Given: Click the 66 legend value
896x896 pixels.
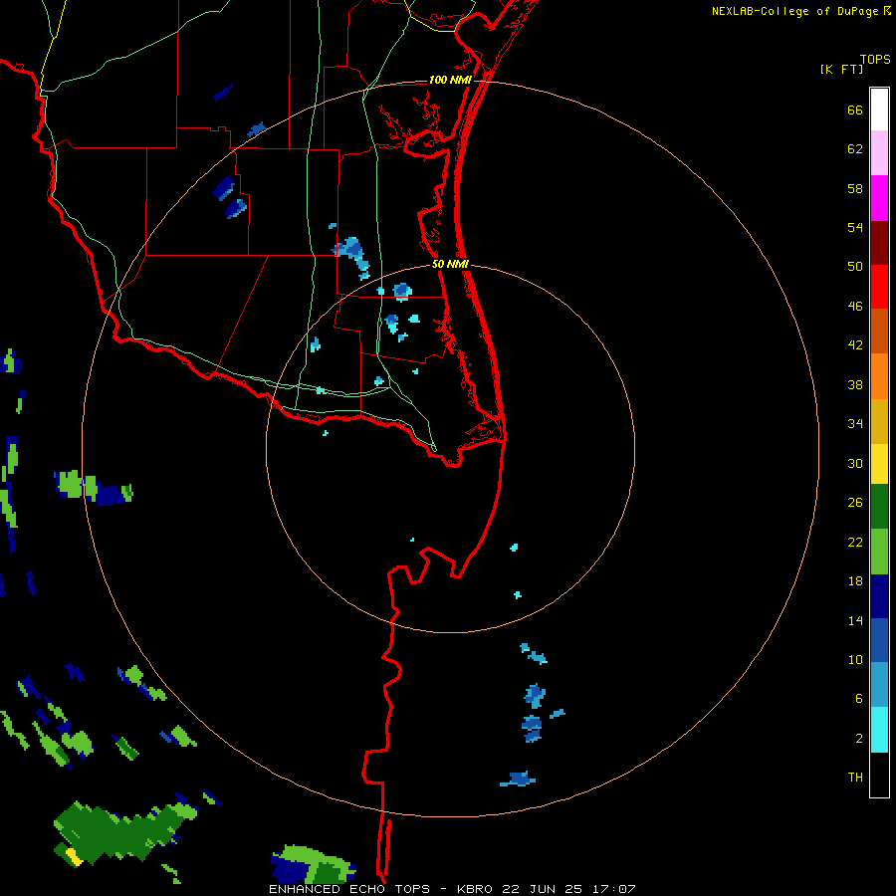Looking at the screenshot, I should point(855,111).
